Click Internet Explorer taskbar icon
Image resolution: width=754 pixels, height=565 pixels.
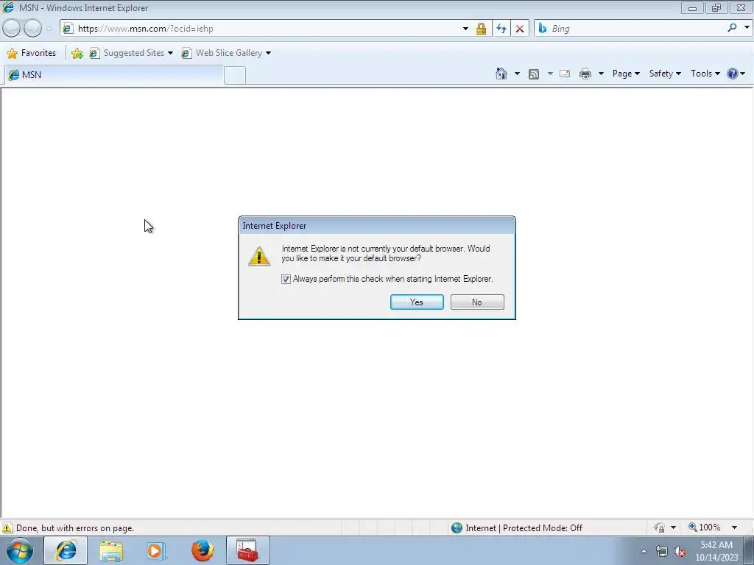pos(66,550)
